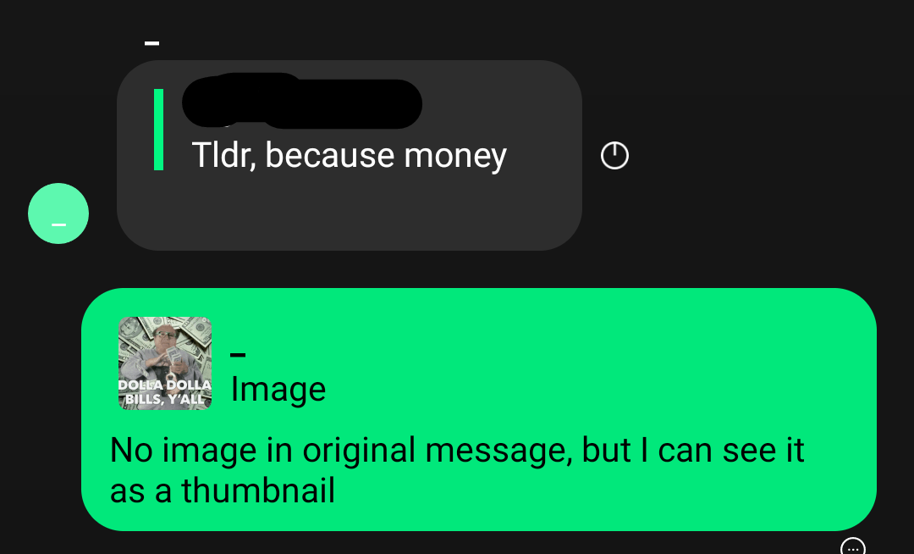The image size is (914, 554).
Task: Click the blacked-out name in quoted reply
Action: tap(302, 101)
